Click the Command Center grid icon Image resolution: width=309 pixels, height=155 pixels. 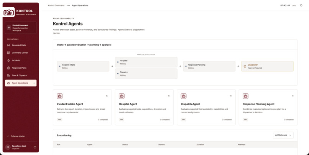(8, 53)
